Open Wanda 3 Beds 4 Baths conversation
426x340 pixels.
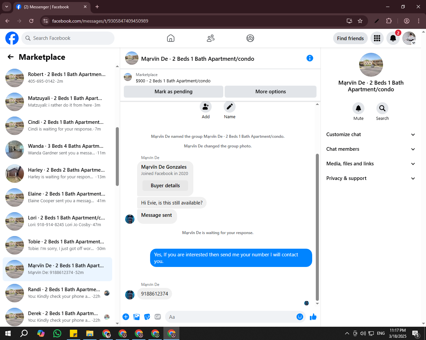(x=57, y=150)
